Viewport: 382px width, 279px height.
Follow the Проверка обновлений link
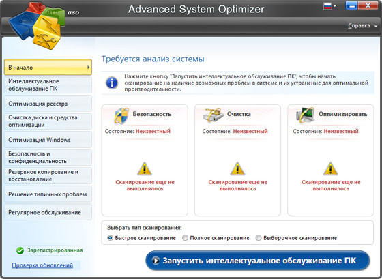[42, 265]
